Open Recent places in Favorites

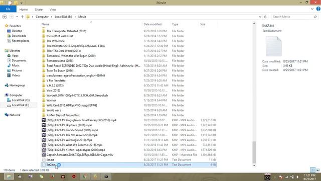[20, 41]
